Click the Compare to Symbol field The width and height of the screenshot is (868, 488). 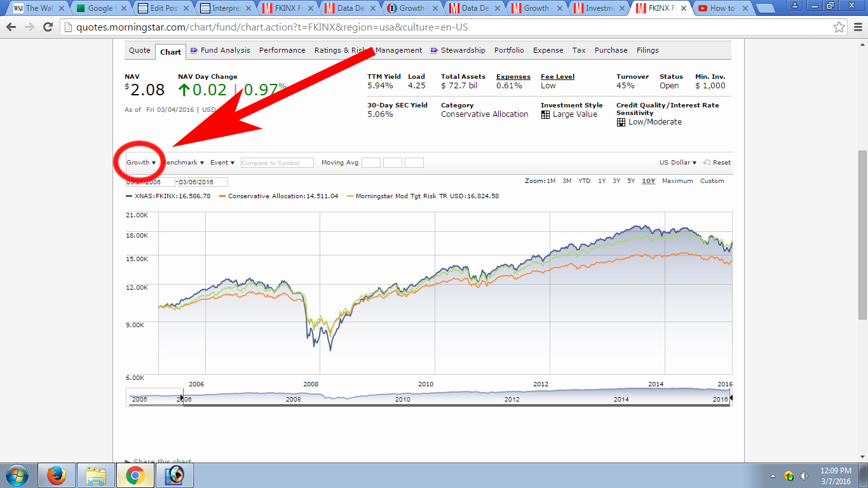[x=277, y=163]
